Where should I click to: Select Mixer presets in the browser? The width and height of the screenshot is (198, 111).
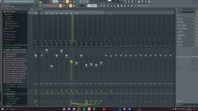click(x=10, y=40)
